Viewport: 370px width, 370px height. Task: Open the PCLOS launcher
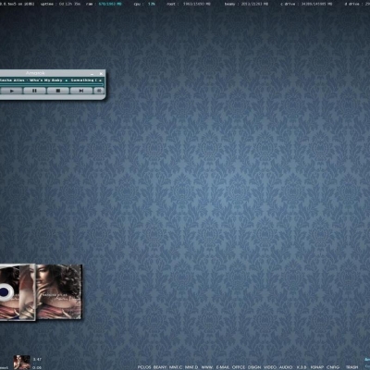click(x=144, y=367)
